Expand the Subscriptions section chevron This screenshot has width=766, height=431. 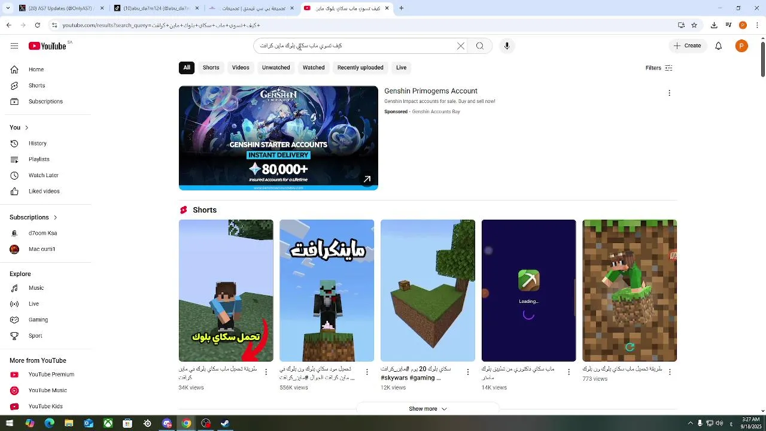55,217
